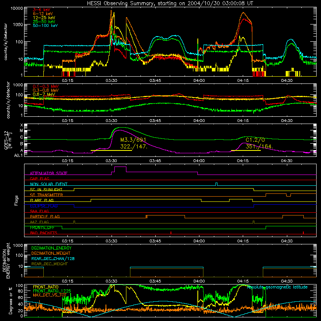Select the SAA_FLAG label
Image resolution: width=321 pixels, height=321 pixels.
pyautogui.click(x=39, y=211)
